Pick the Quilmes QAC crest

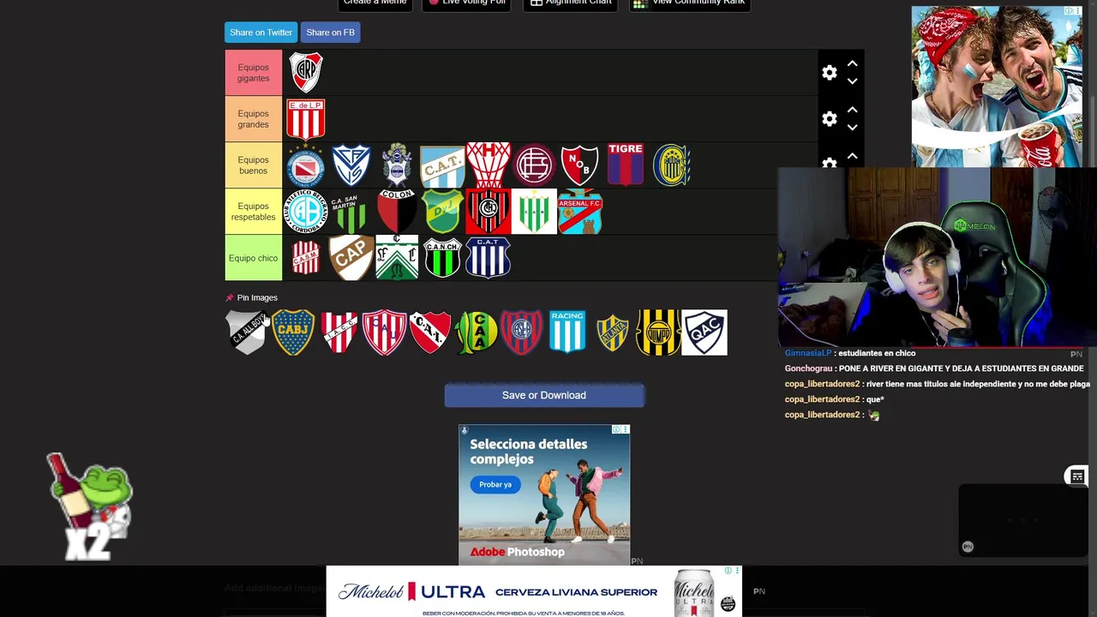pyautogui.click(x=704, y=332)
